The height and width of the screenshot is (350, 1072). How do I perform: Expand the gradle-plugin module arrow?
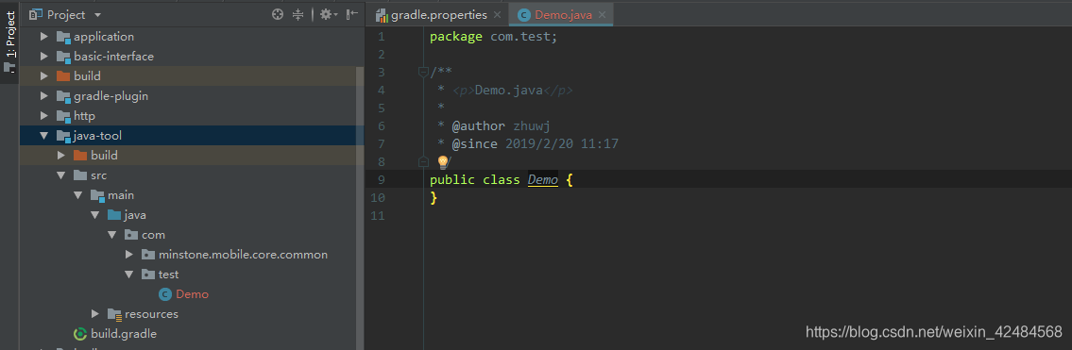(x=44, y=95)
